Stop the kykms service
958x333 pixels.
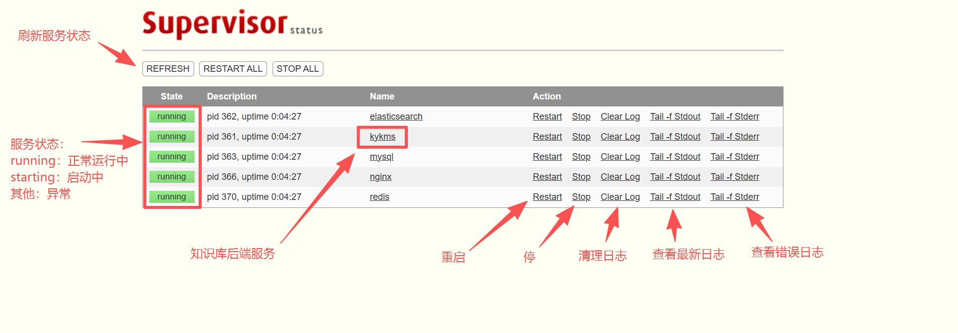pos(581,137)
